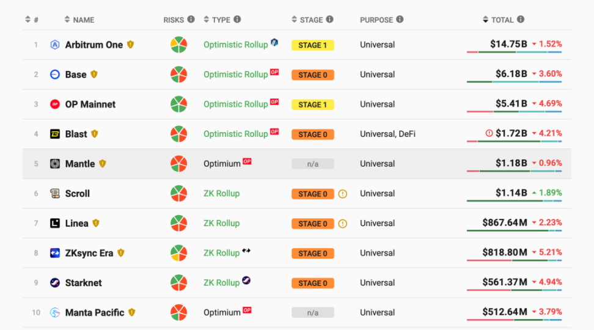
Task: Click the Starknet logo icon
Action: coord(55,283)
